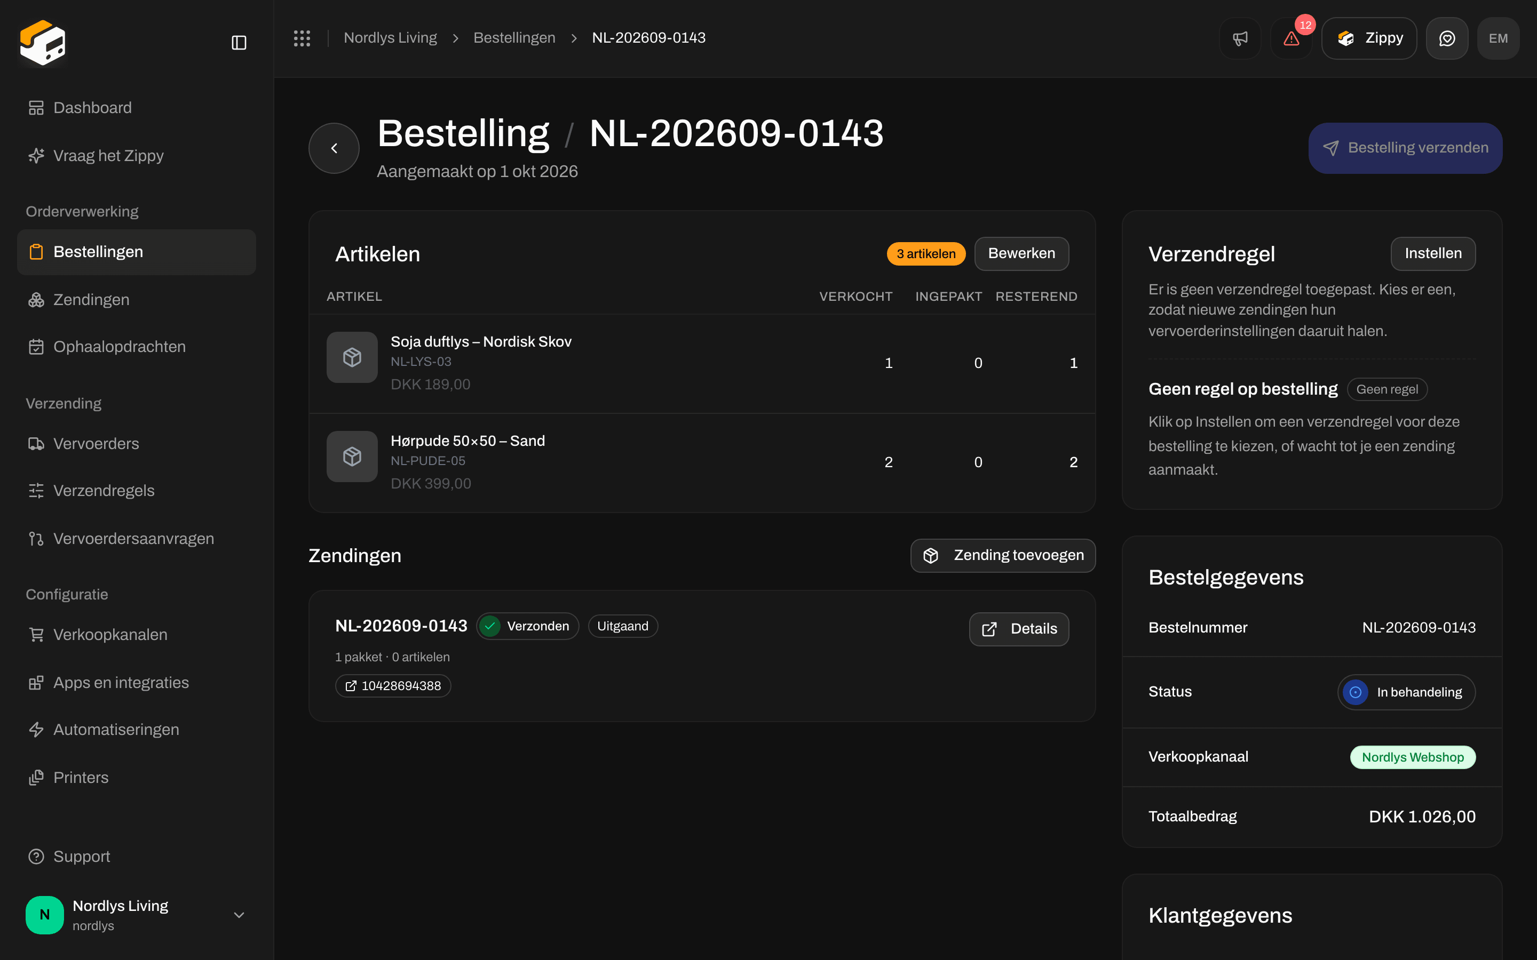Click the app logo in the sidebar
Image resolution: width=1537 pixels, height=960 pixels.
pos(43,43)
